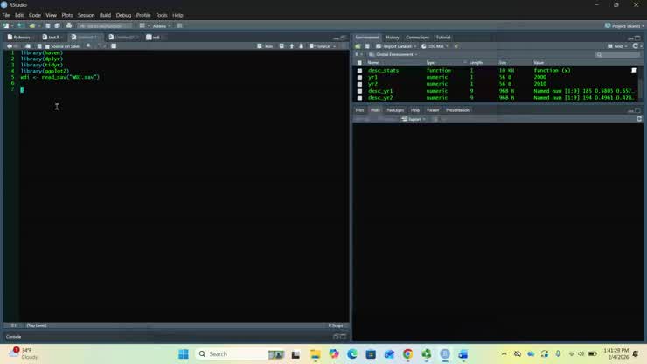Click the find/replace magnifier icon

(88, 46)
